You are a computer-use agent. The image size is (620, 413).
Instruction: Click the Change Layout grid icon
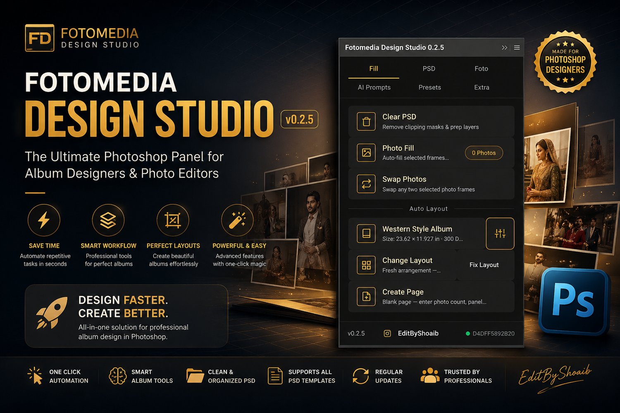click(366, 265)
